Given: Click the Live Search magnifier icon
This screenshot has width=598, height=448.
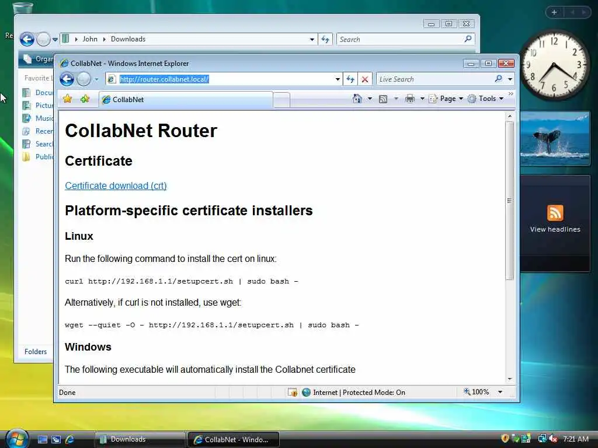Looking at the screenshot, I should click(x=499, y=79).
